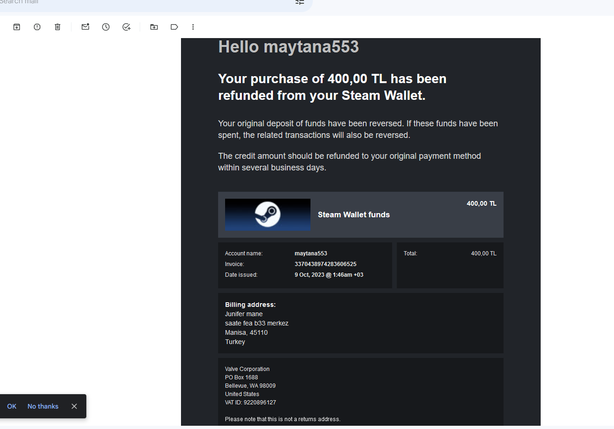Click the Steam logo thumbnail
This screenshot has width=614, height=429.
[x=268, y=214]
